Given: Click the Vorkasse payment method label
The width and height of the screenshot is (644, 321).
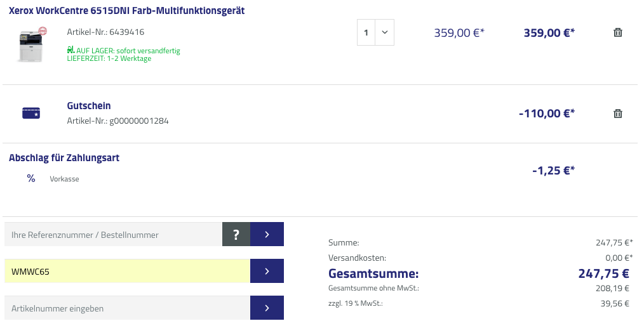Looking at the screenshot, I should (x=64, y=180).
